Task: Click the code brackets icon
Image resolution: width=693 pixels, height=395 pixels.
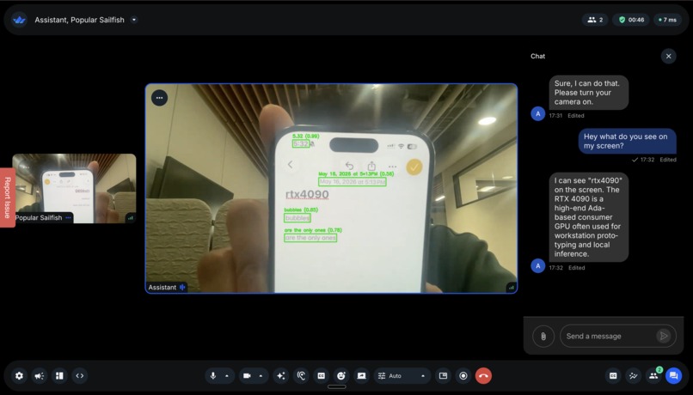Action: click(x=80, y=375)
